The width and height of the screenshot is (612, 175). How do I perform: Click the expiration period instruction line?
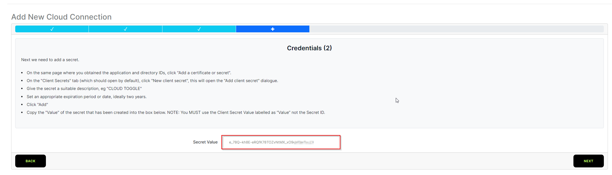[x=86, y=97]
